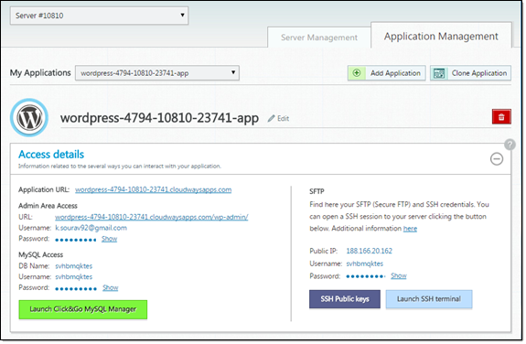526x344 pixels.
Task: Click Launch SSH terminal button
Action: [429, 299]
